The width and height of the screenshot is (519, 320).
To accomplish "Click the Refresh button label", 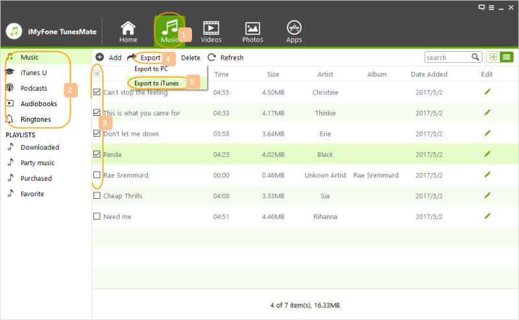I will pyautogui.click(x=232, y=58).
